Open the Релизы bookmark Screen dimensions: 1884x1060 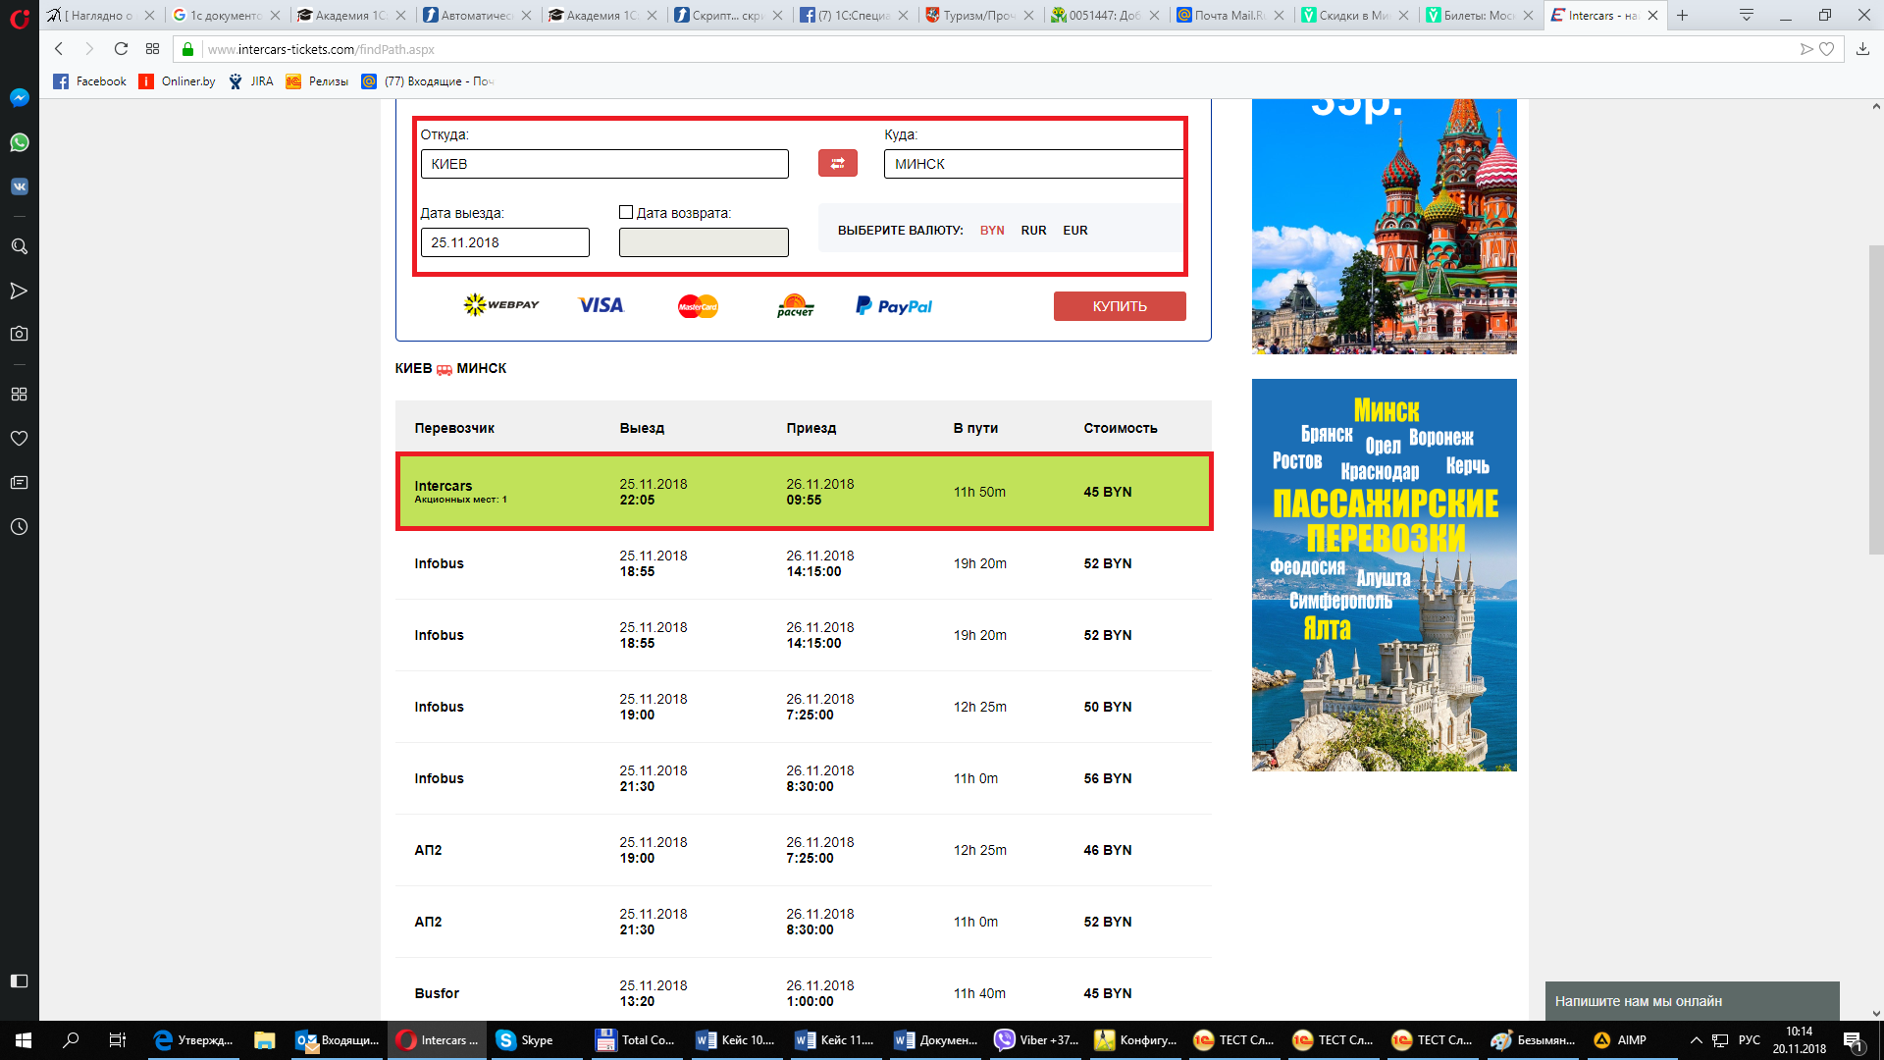tap(317, 81)
